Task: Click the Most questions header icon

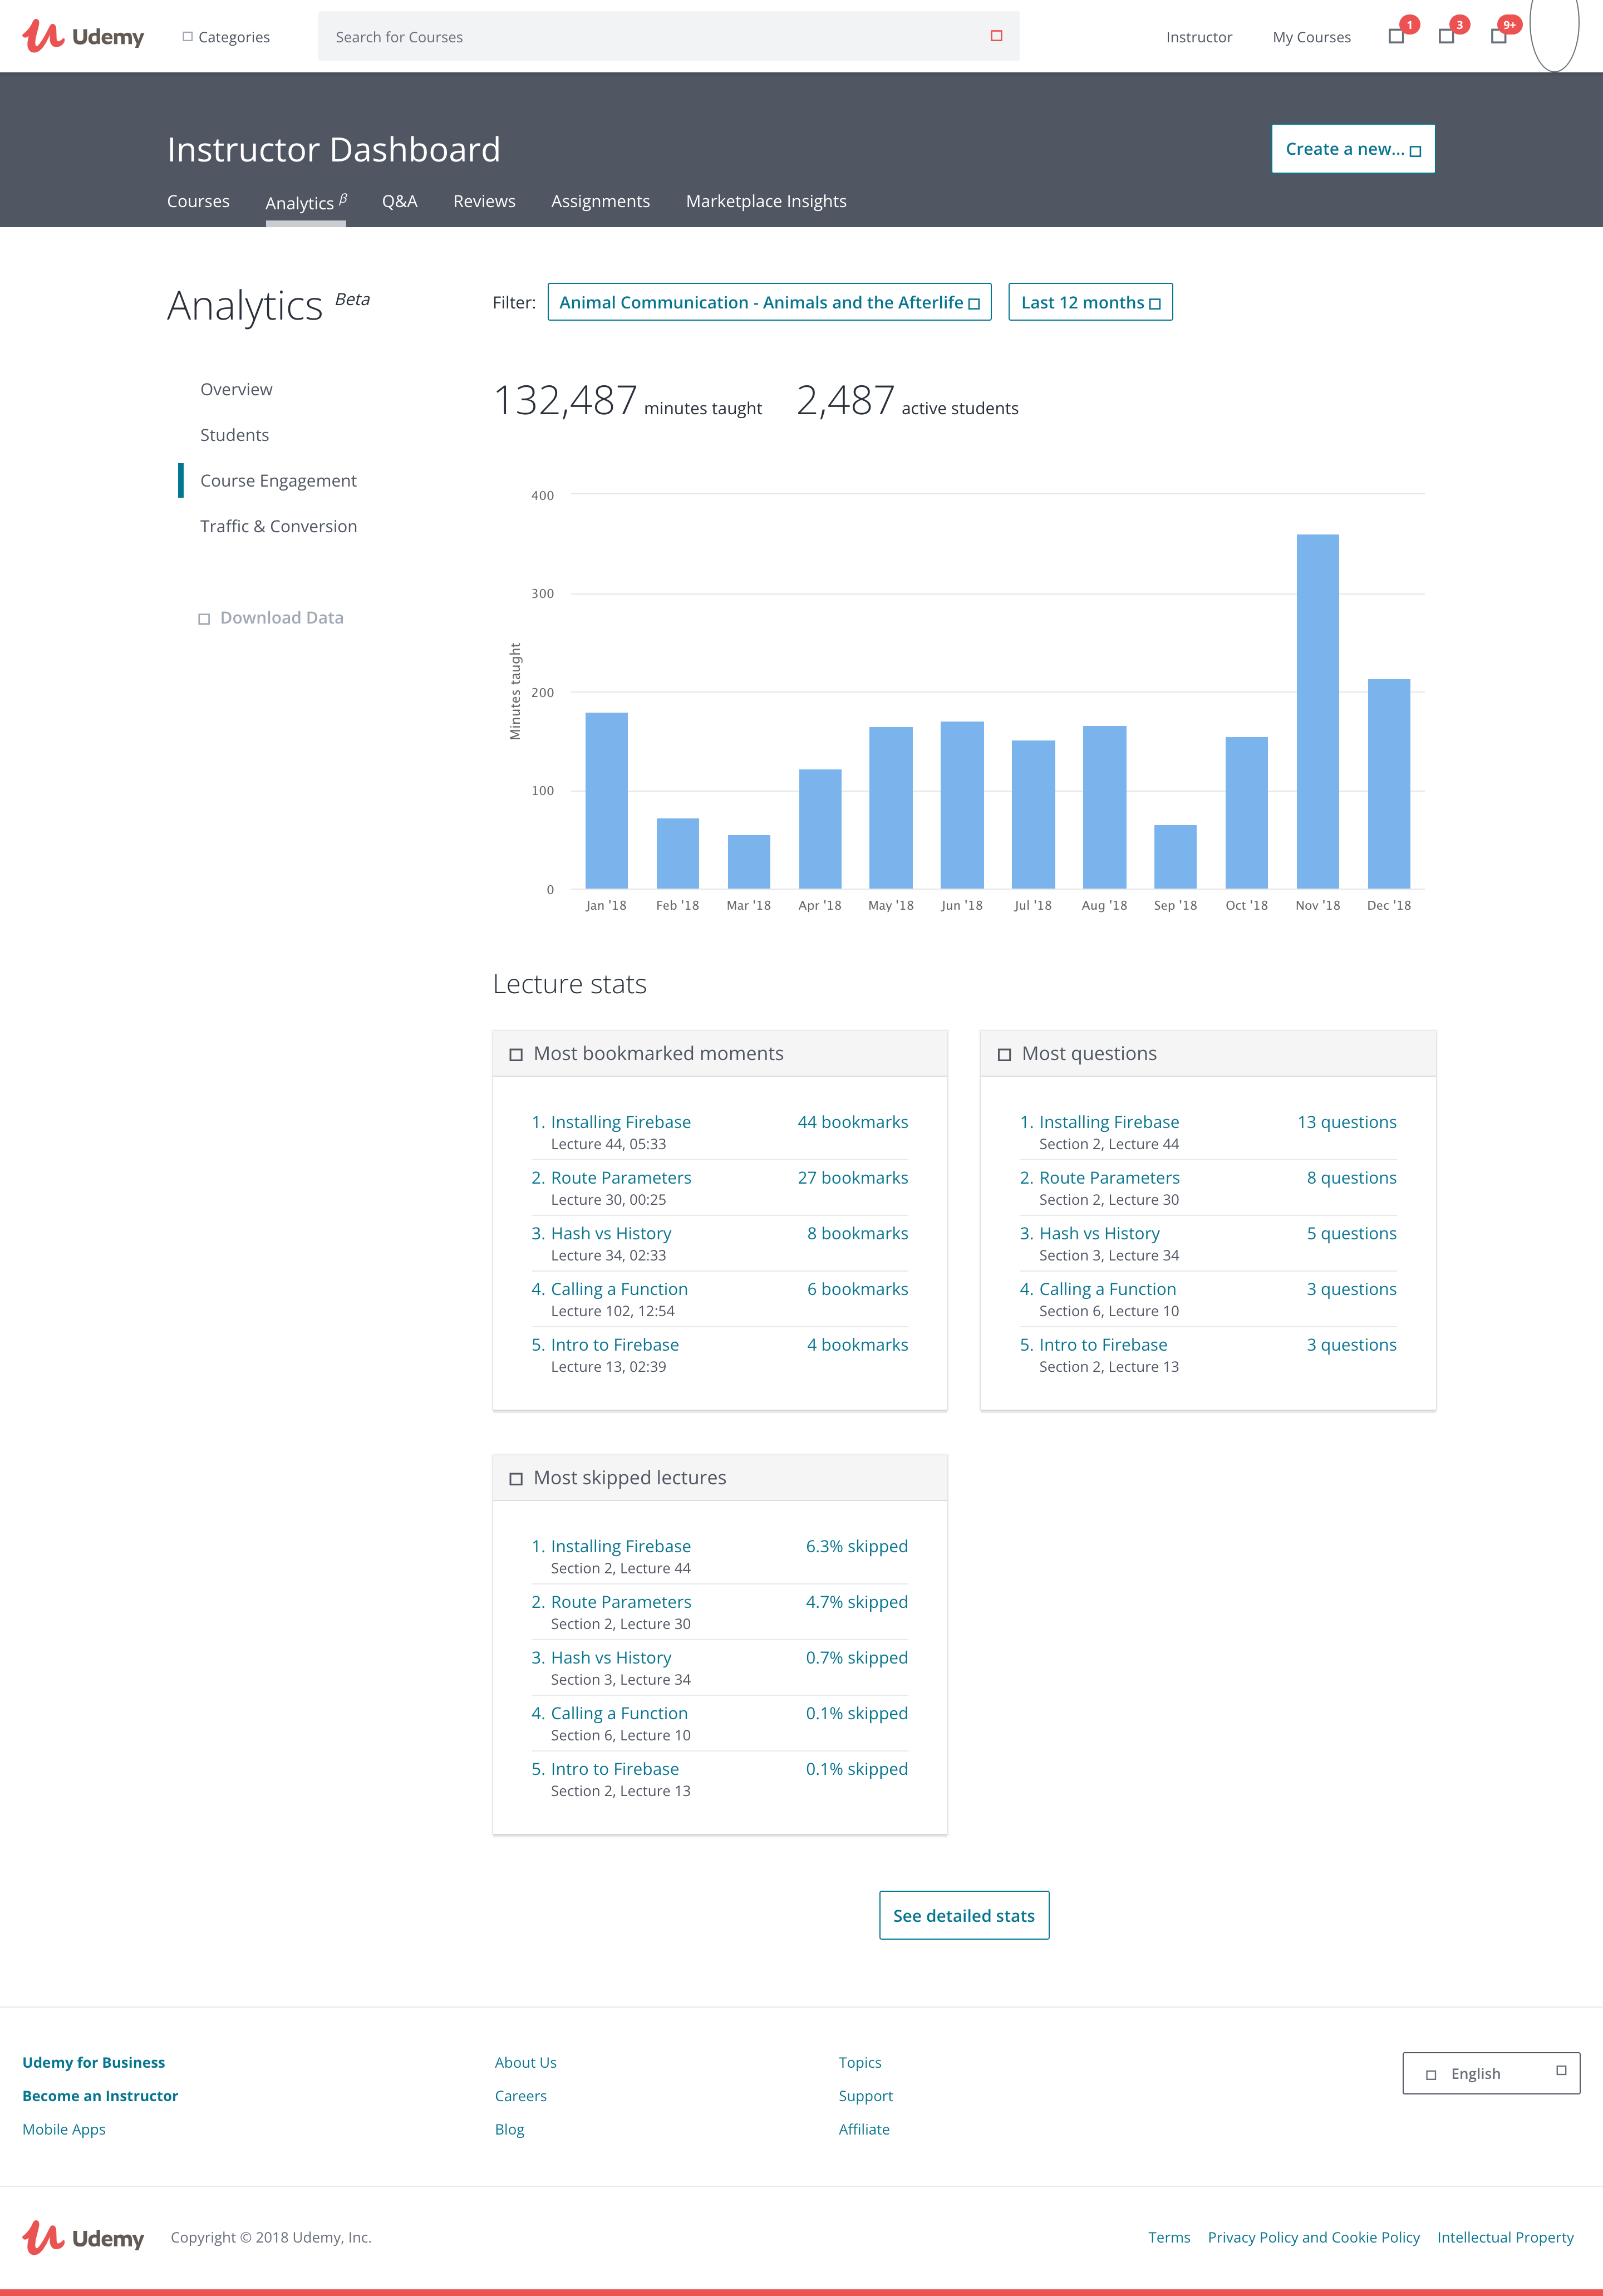Action: (1004, 1055)
